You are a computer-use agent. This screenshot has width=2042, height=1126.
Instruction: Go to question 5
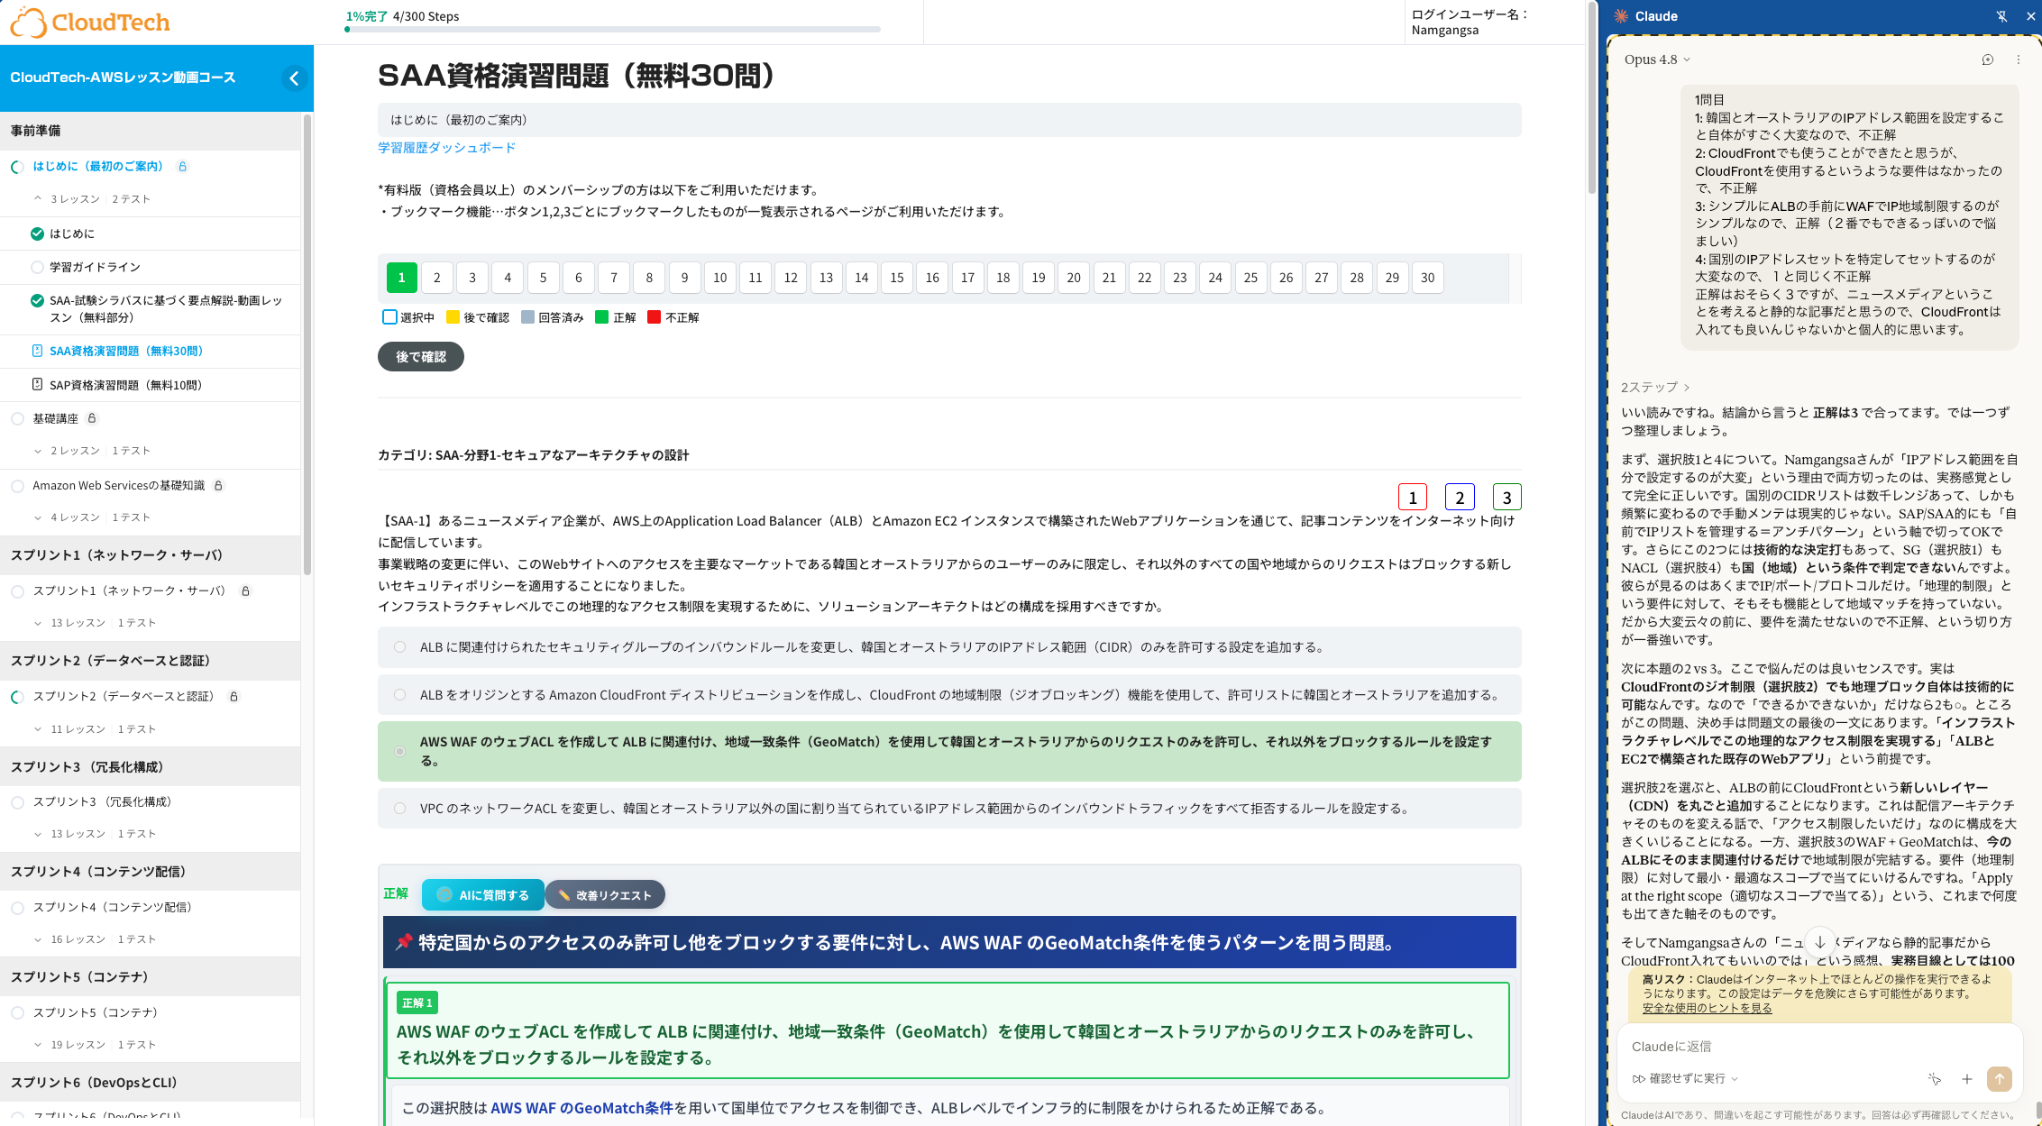(x=543, y=278)
